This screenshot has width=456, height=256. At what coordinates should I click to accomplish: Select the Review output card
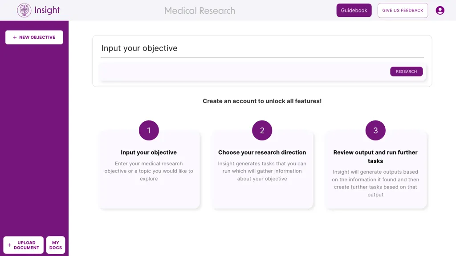[x=375, y=173]
